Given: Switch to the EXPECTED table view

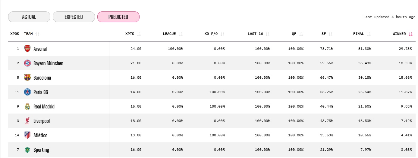Looking at the screenshot, I should [74, 17].
